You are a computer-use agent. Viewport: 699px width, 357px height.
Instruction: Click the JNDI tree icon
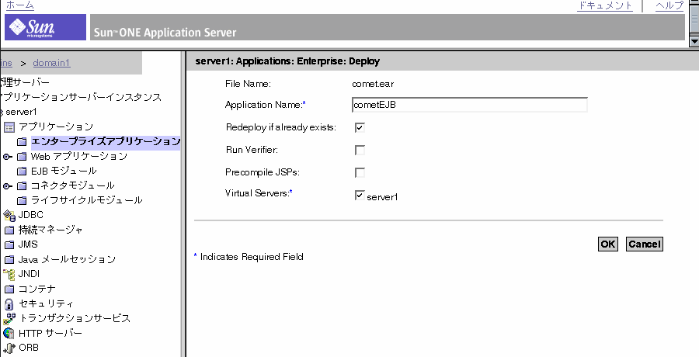click(9, 275)
